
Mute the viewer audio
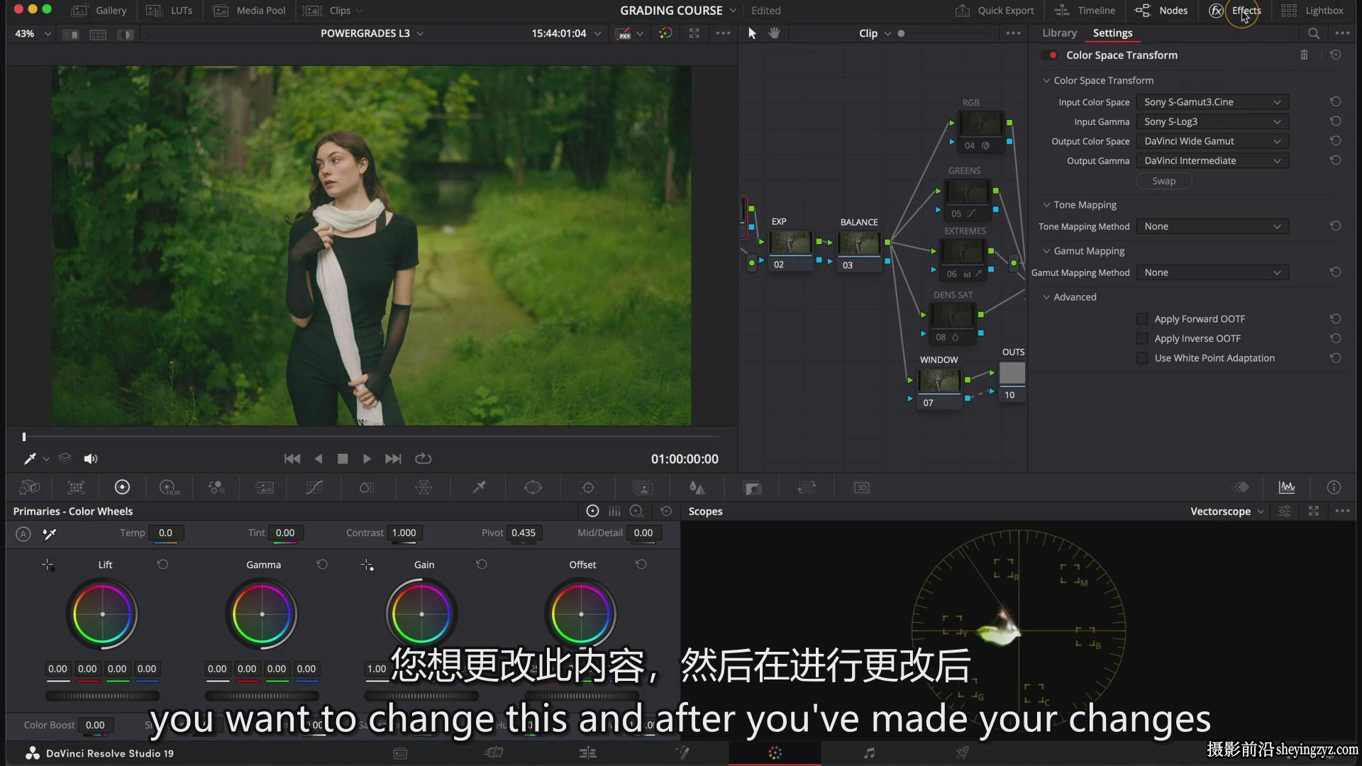tap(91, 459)
